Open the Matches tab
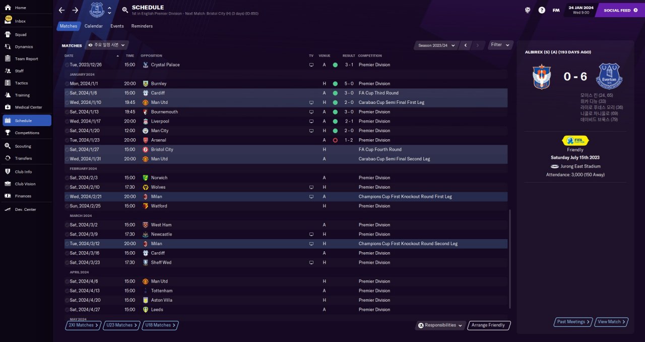 (68, 26)
